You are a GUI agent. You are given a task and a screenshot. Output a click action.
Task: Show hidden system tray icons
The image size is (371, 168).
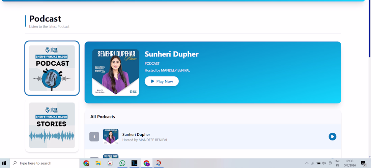pos(307,163)
